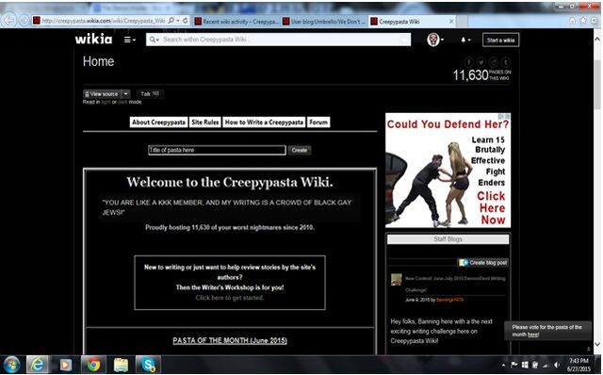This screenshot has height=375, width=603.
Task: Switch to dark reading mode
Action: tap(122, 103)
